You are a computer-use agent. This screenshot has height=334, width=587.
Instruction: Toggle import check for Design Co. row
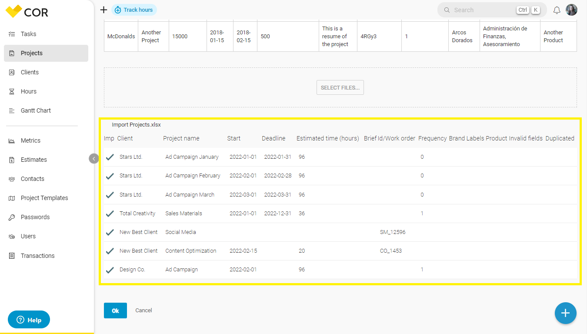110,270
